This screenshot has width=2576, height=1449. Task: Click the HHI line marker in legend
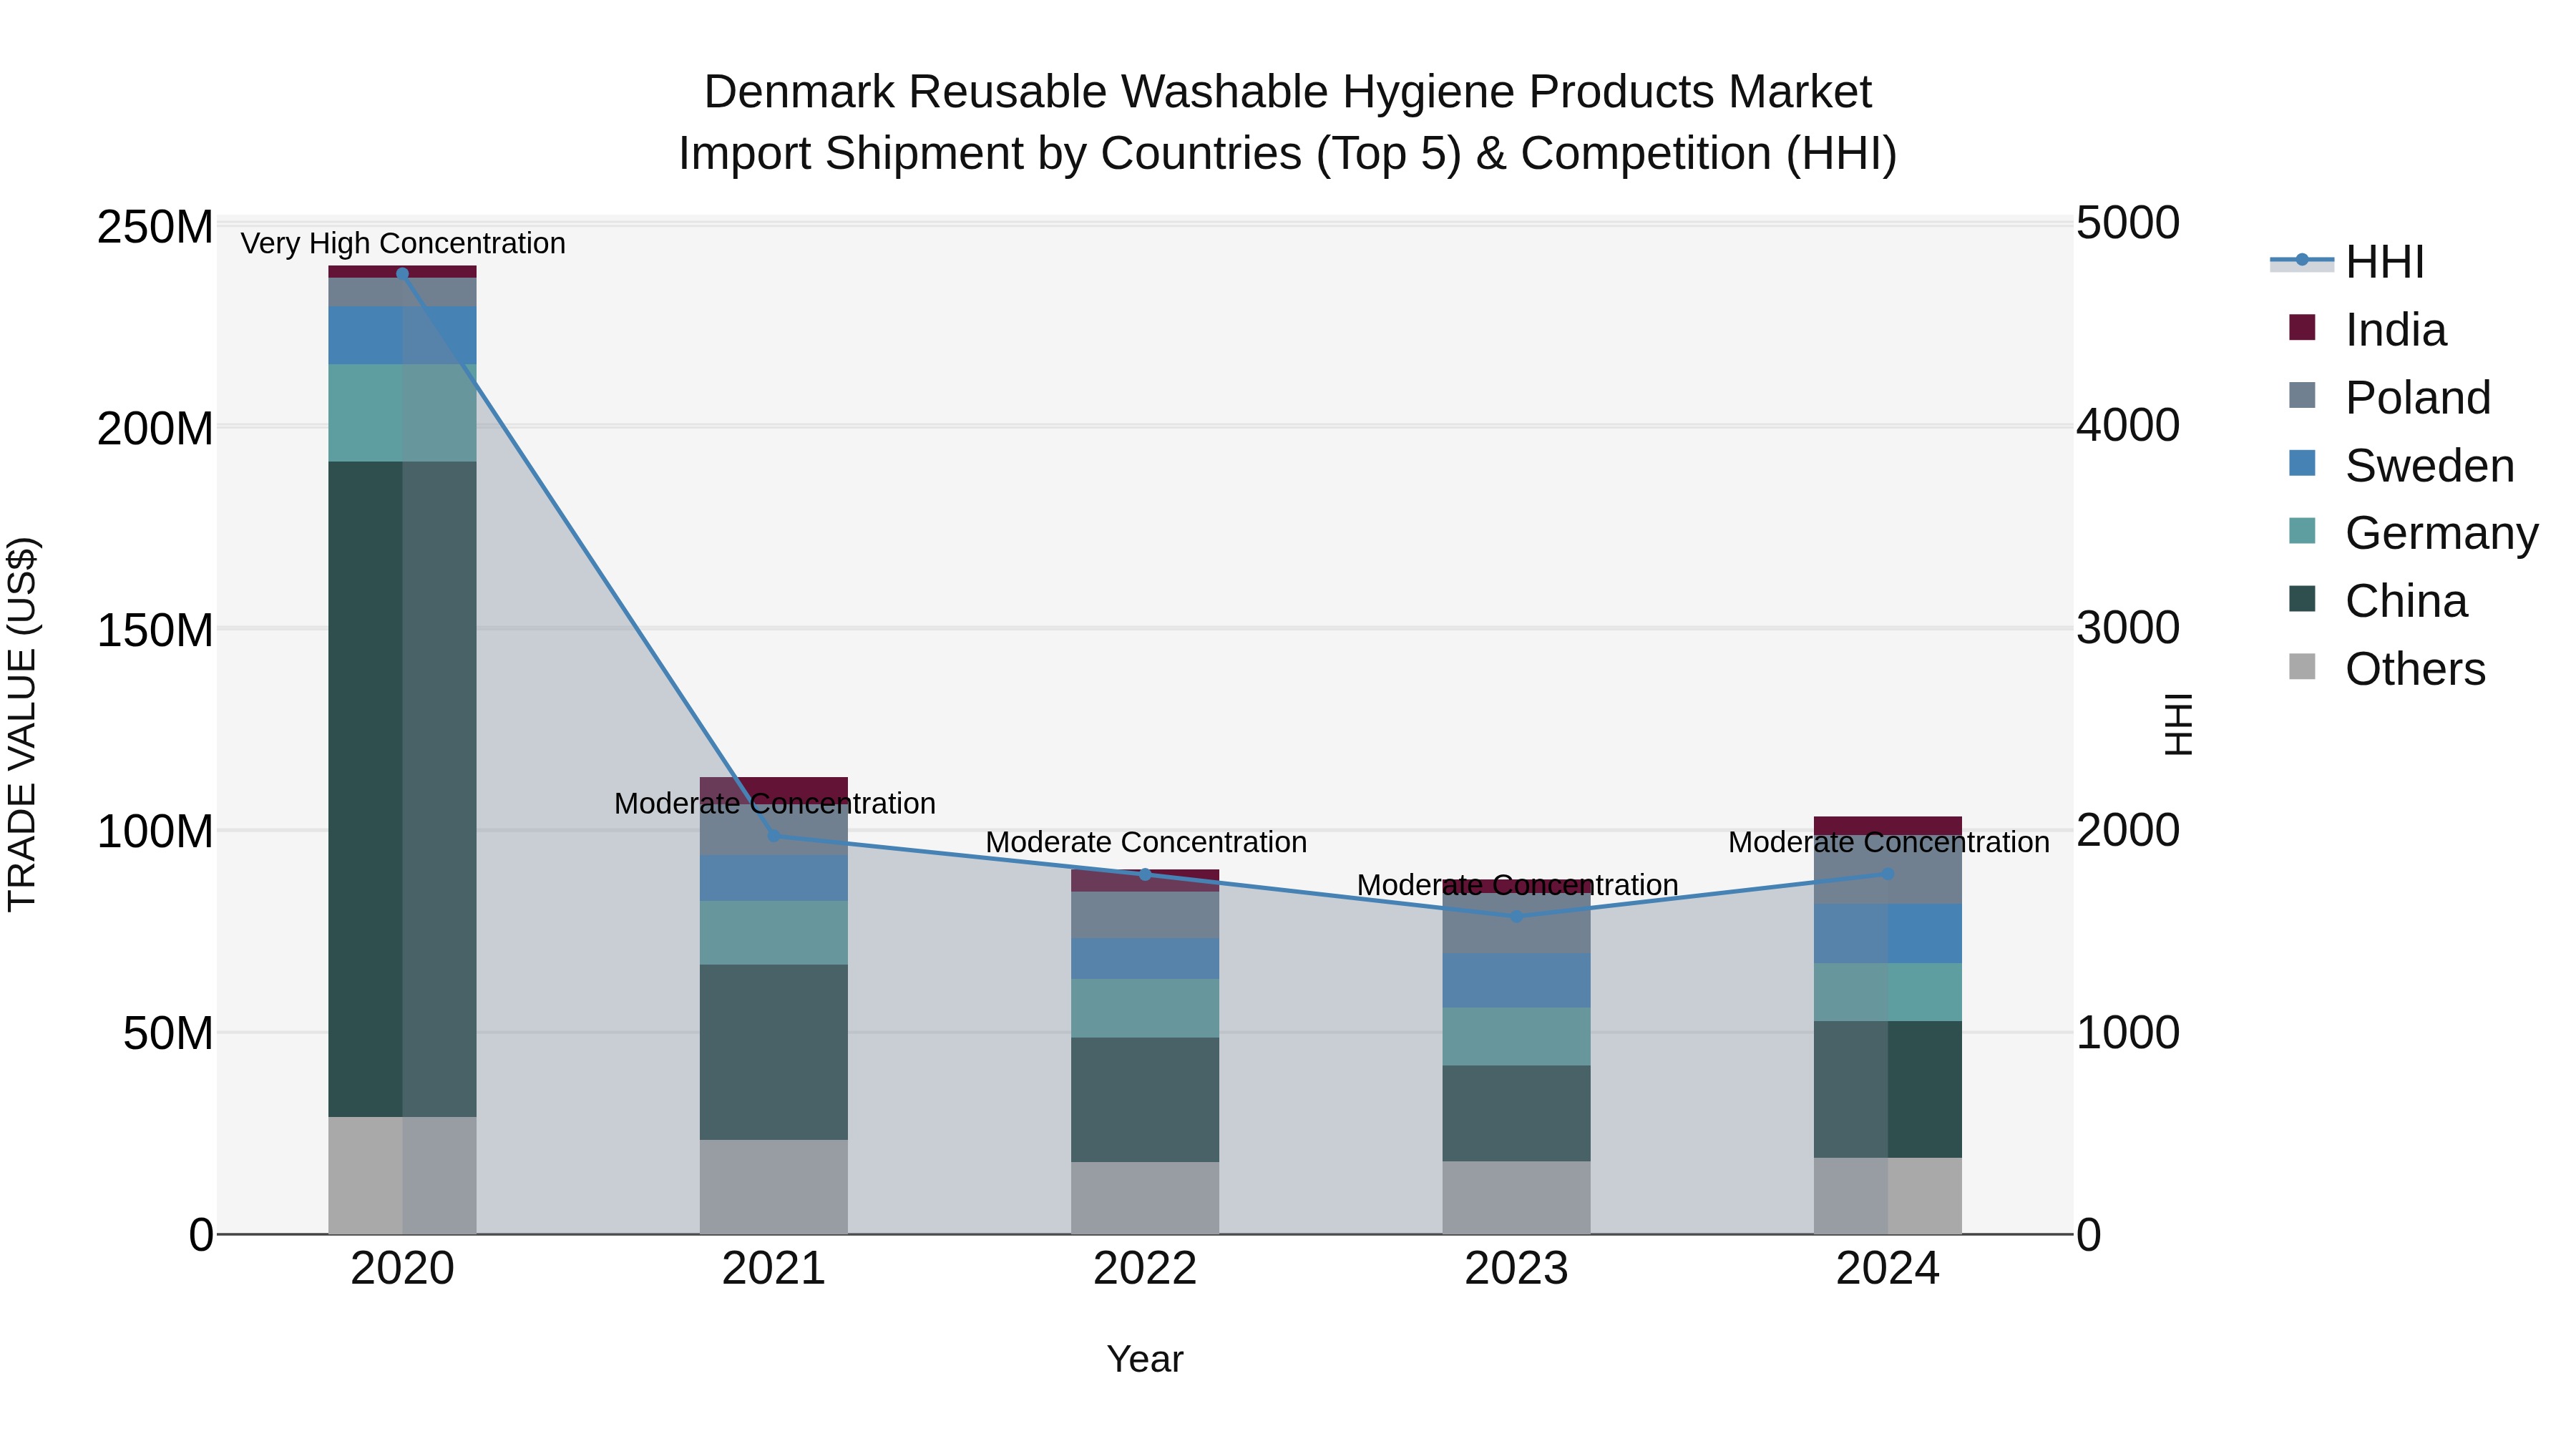click(x=2302, y=260)
